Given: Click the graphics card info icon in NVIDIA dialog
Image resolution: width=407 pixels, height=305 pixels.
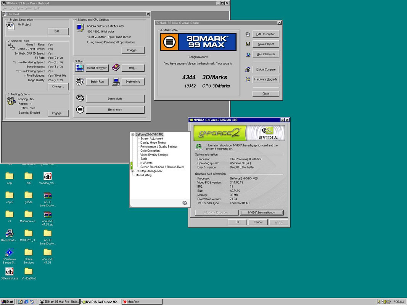Looking at the screenshot, I should coord(199,147).
